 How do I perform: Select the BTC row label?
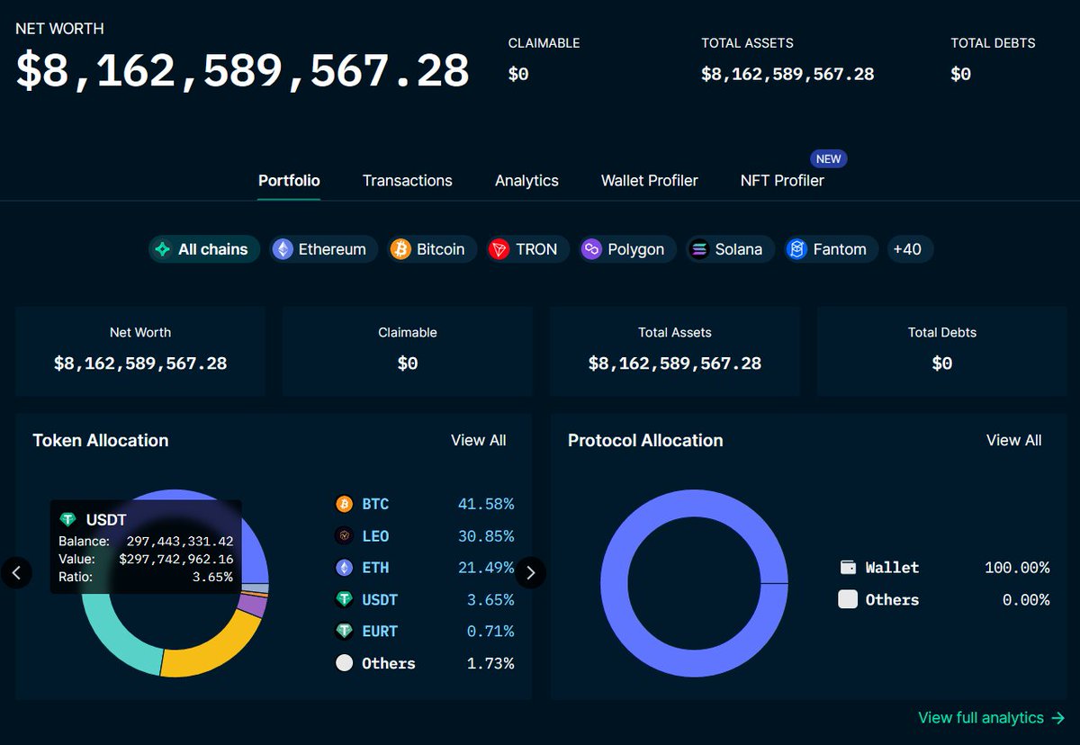tap(375, 504)
